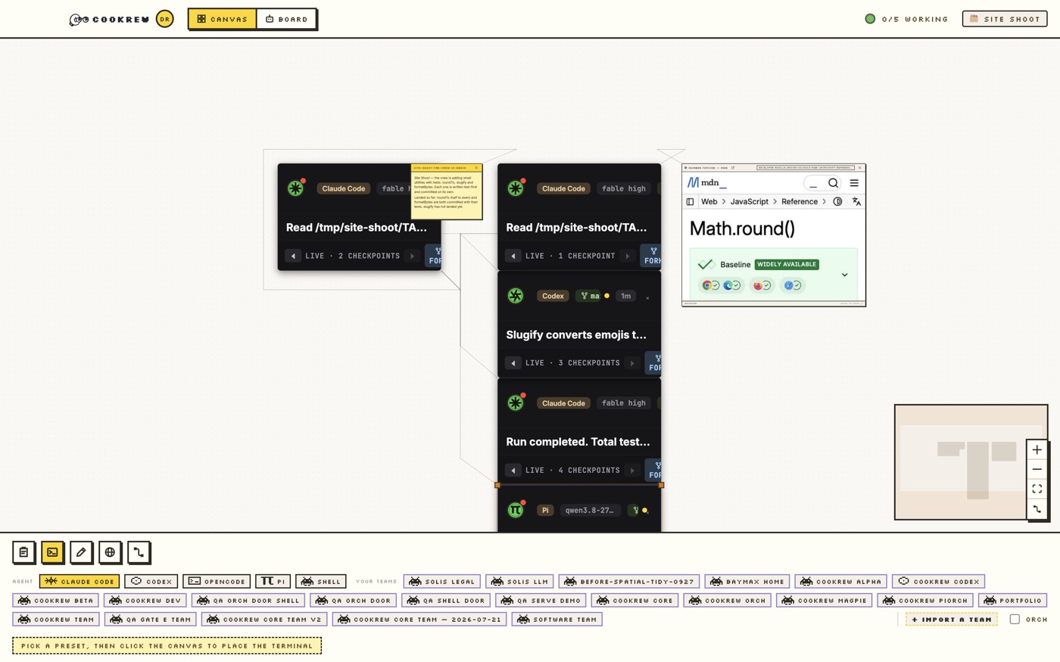The image size is (1060, 662).
Task: Click the MDN language translate icon
Action: (856, 201)
